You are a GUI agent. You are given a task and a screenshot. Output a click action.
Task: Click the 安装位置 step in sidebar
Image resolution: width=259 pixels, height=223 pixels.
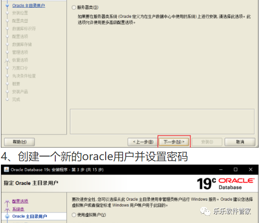(20, 13)
